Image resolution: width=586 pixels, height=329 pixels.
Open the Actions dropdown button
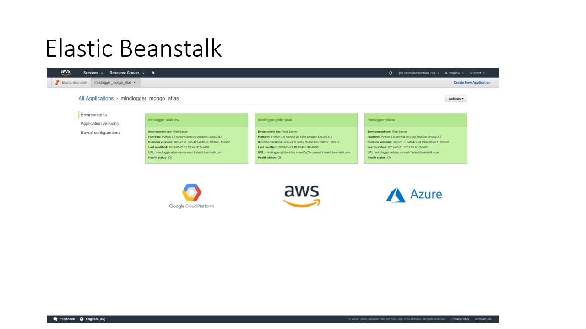tap(456, 99)
